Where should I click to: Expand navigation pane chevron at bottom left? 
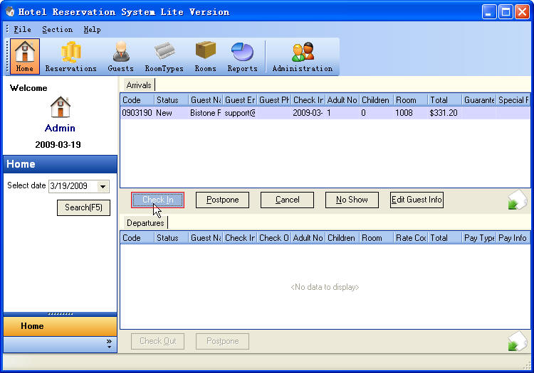109,344
